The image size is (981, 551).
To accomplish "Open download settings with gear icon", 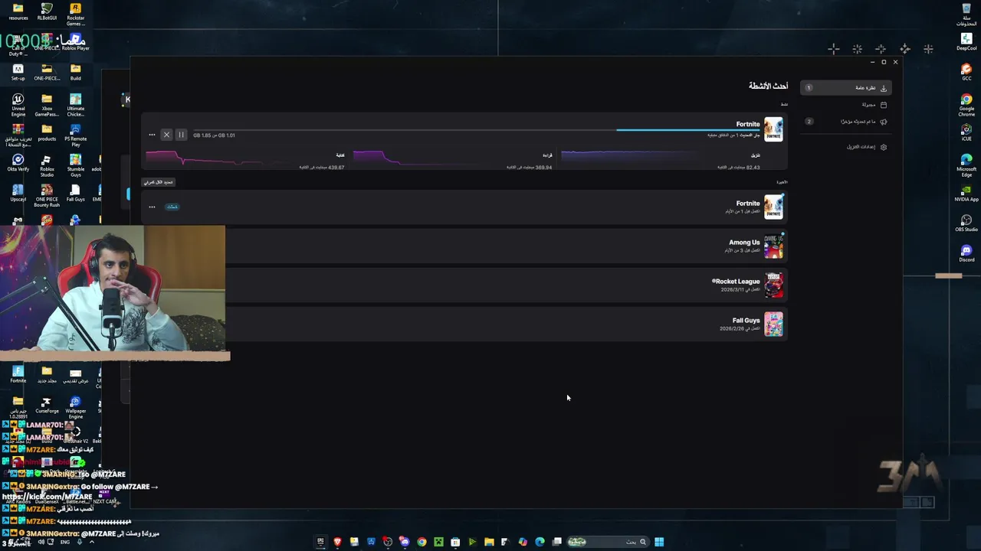I will click(x=845, y=147).
